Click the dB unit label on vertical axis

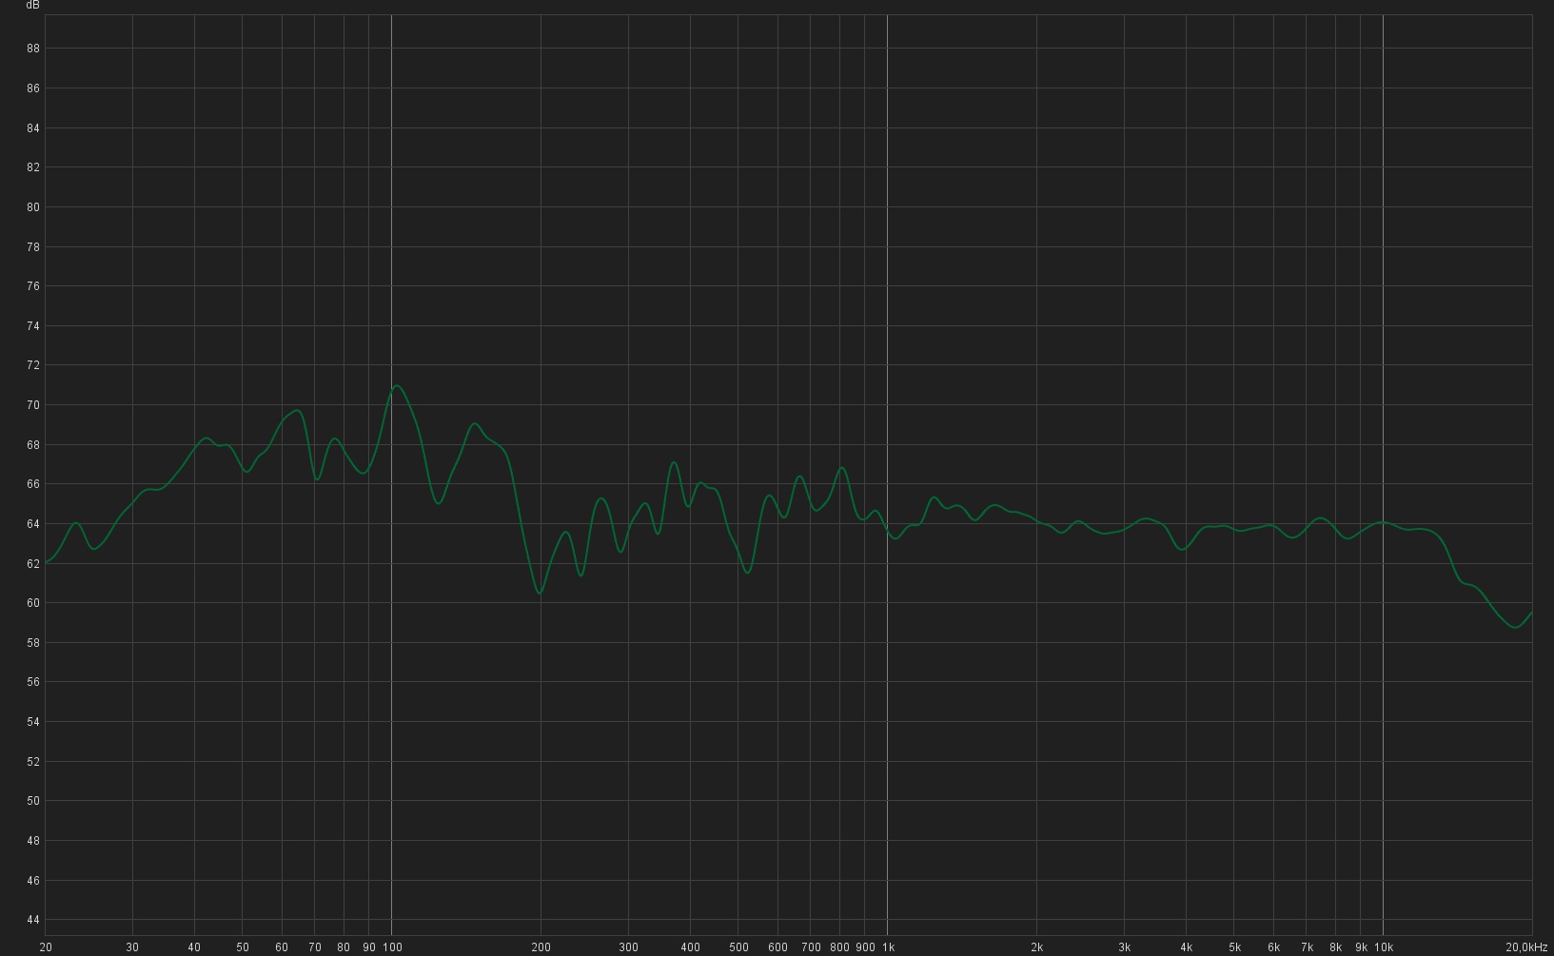point(32,6)
